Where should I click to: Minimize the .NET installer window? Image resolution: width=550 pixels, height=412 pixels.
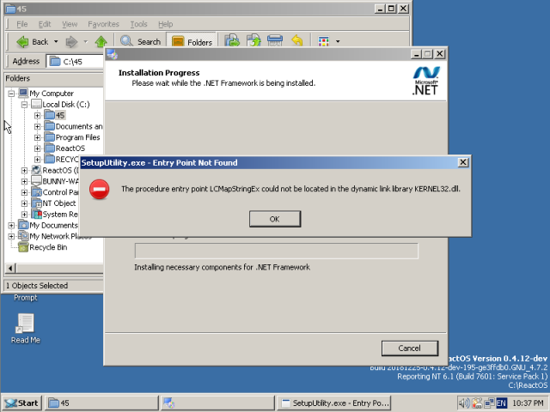[x=416, y=54]
